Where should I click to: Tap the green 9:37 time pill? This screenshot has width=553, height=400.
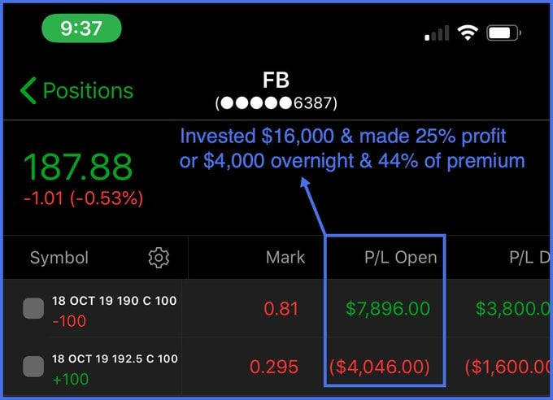pyautogui.click(x=81, y=29)
